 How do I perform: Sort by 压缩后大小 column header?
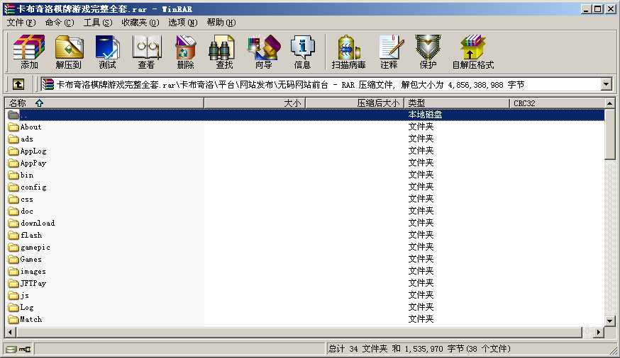pos(354,103)
